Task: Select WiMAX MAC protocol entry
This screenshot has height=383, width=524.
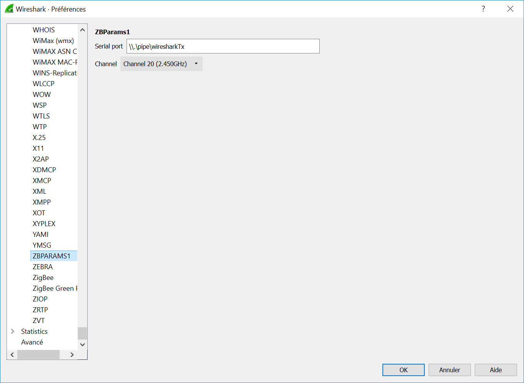Action: tap(55, 62)
